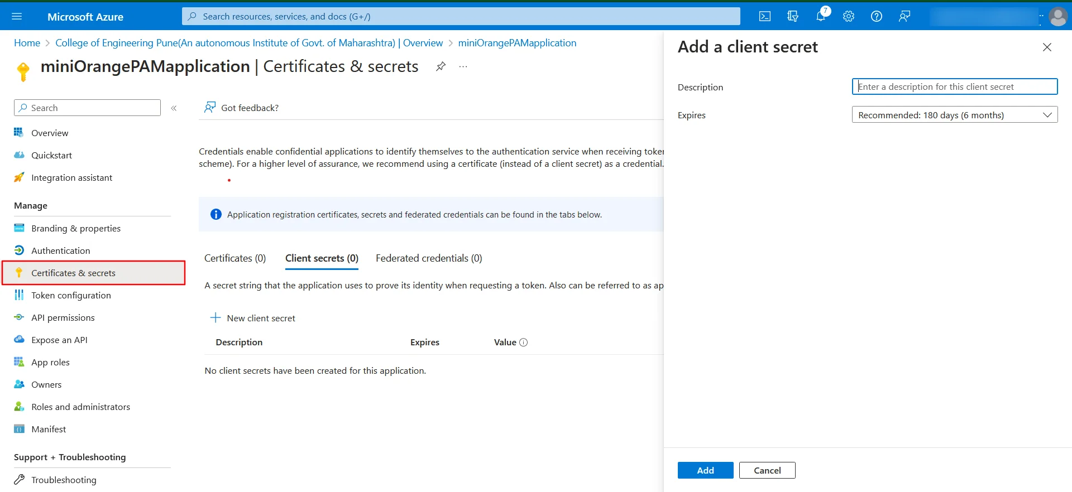Collapse the sidebar with double chevron
1072x492 pixels.
174,108
